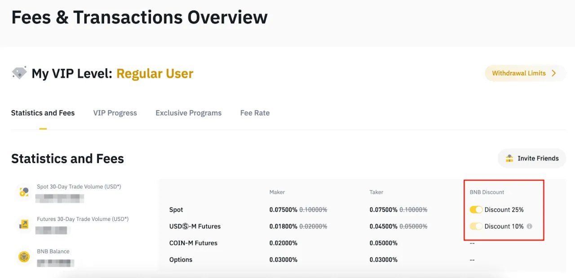Click the gift icon on the Invite Friends button
This screenshot has height=278, width=575.
(x=509, y=158)
